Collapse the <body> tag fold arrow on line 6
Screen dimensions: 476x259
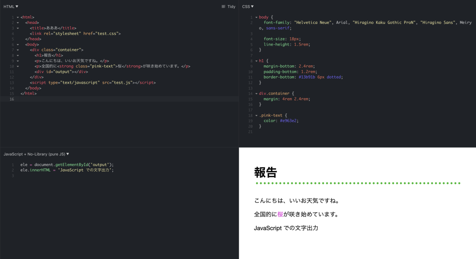[x=17, y=45]
